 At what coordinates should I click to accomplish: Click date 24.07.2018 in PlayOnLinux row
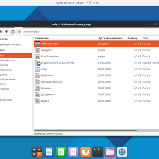click(104, 63)
